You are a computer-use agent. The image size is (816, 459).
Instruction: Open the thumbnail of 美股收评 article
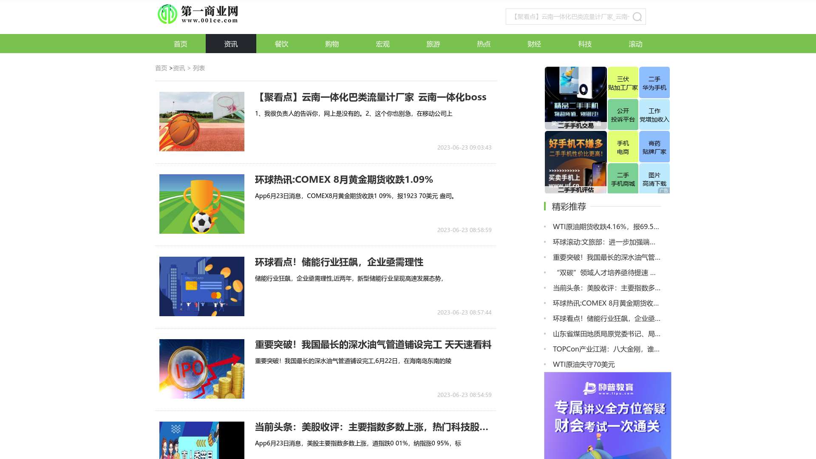(x=202, y=440)
